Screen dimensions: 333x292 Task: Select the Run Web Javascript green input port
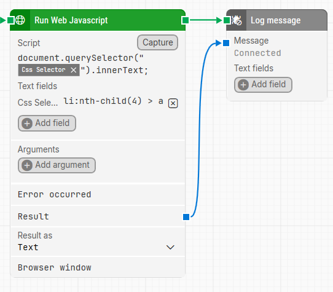tap(10, 20)
